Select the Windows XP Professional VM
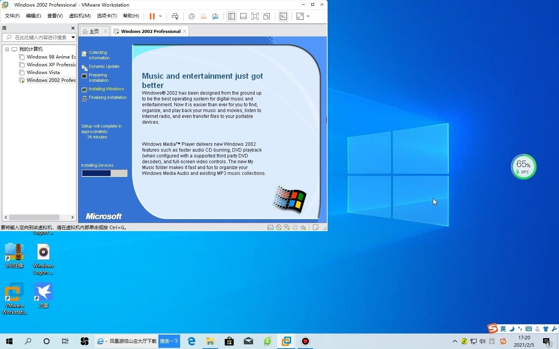The width and height of the screenshot is (559, 349). (51, 65)
